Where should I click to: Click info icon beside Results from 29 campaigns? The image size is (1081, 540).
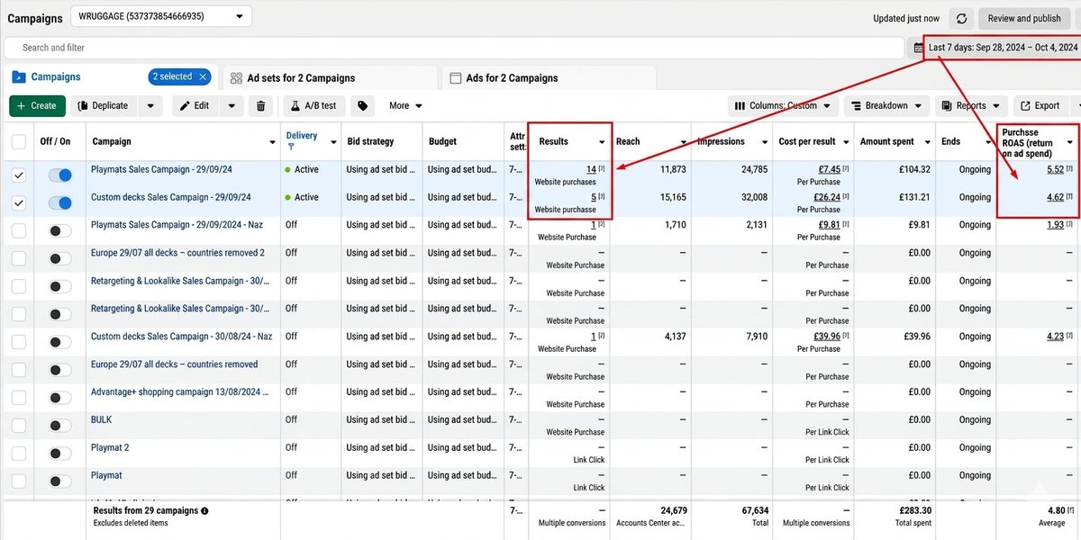(x=204, y=511)
